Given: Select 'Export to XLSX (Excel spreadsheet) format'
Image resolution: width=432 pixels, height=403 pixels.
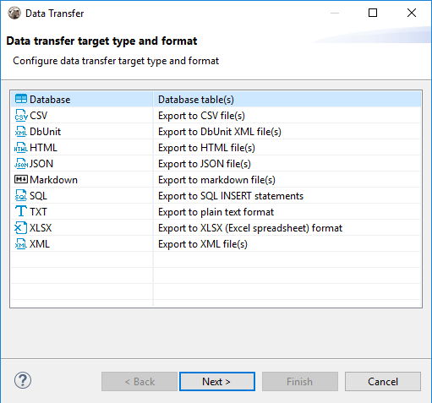Looking at the screenshot, I should [250, 228].
